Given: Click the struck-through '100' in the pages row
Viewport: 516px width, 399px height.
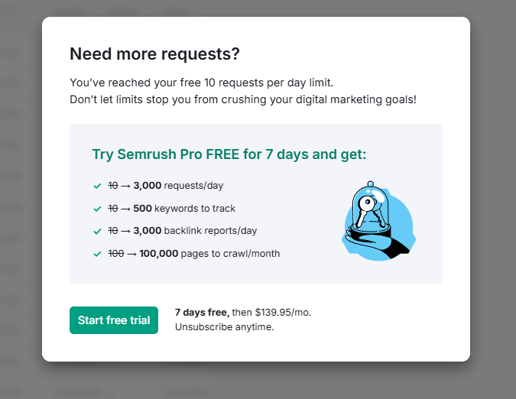Looking at the screenshot, I should 115,254.
